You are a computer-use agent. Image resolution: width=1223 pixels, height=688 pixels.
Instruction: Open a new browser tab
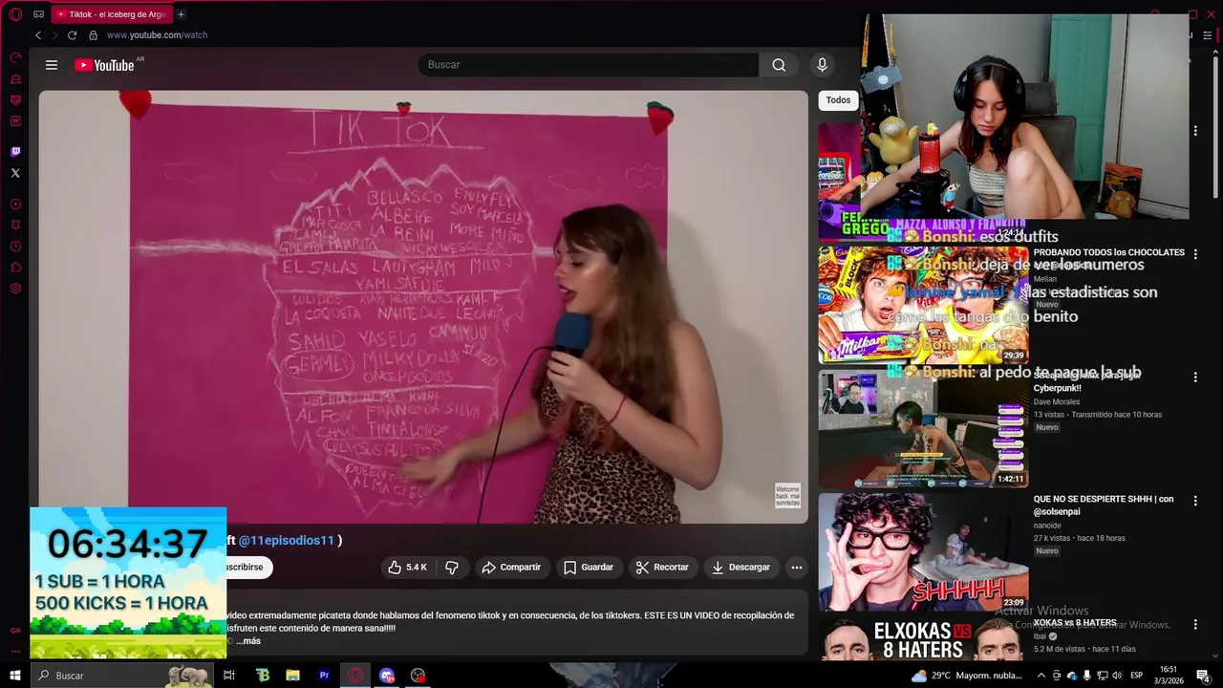click(181, 14)
